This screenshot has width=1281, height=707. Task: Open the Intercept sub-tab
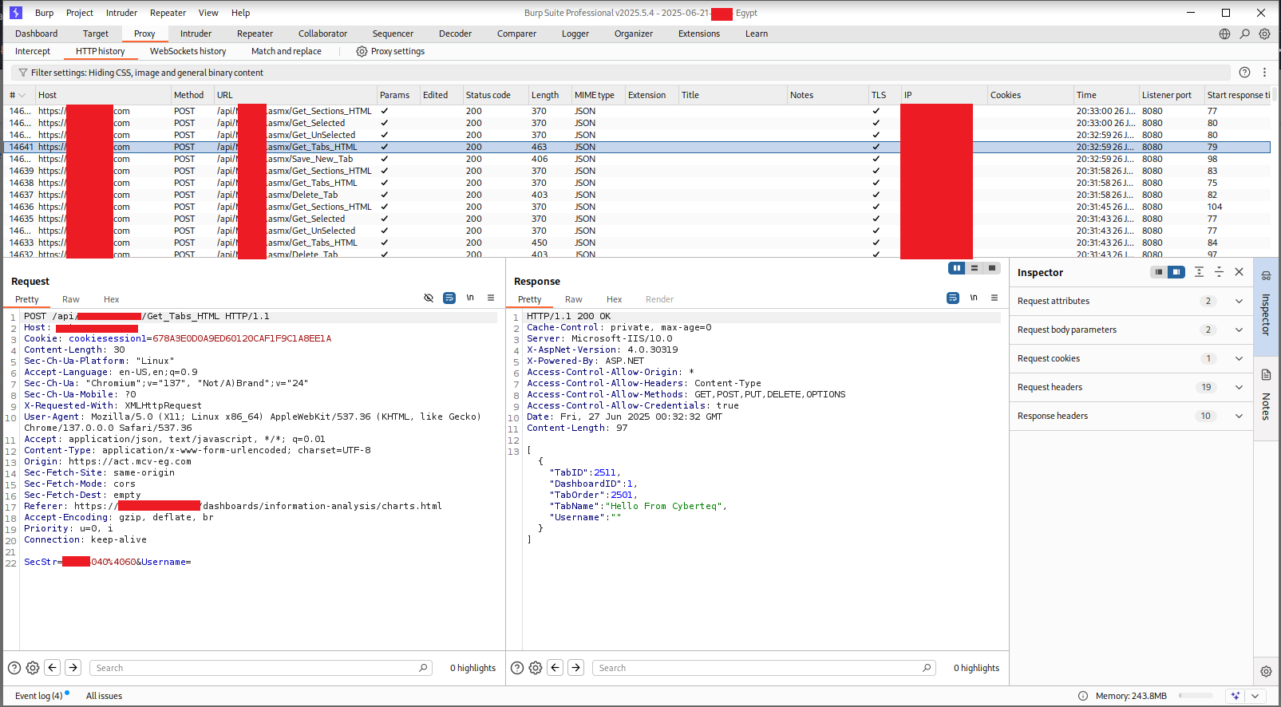(x=33, y=51)
